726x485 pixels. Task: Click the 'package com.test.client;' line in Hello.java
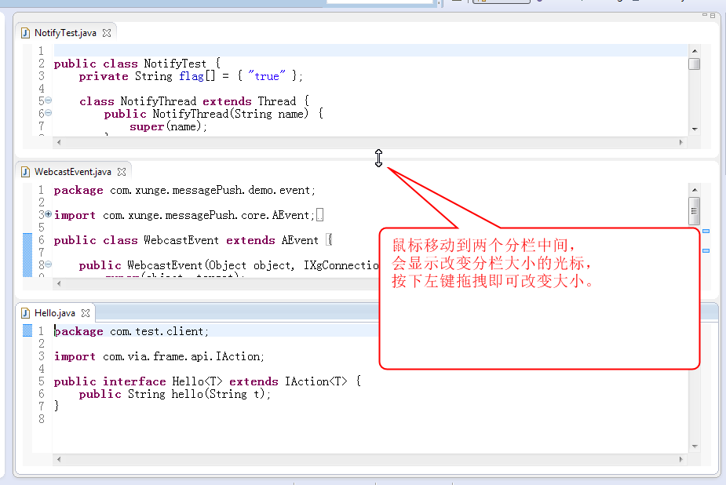(x=131, y=331)
